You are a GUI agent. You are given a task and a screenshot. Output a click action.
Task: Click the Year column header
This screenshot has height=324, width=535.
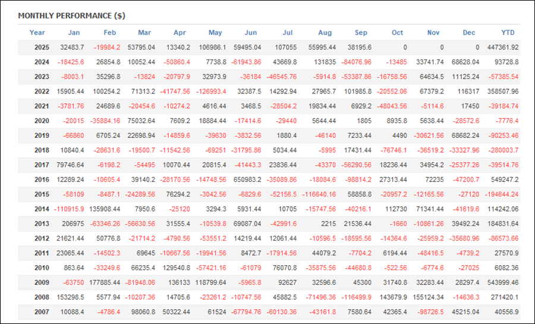[x=37, y=33]
